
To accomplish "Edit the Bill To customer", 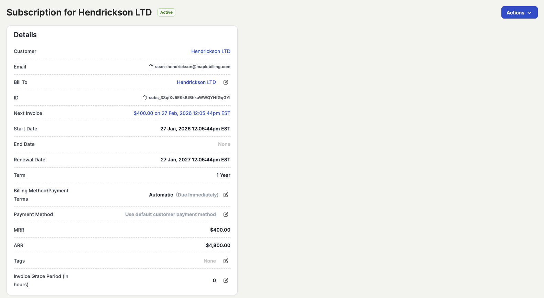I will (226, 82).
